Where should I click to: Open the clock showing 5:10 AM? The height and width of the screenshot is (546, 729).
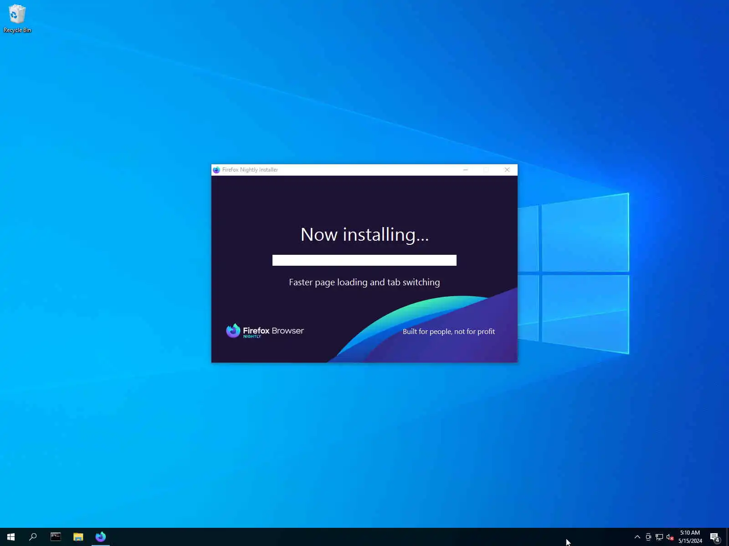(x=690, y=537)
